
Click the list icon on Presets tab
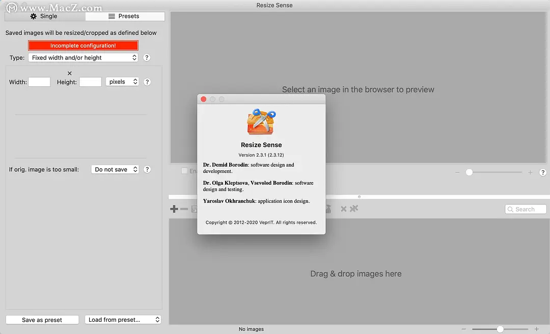coord(112,16)
